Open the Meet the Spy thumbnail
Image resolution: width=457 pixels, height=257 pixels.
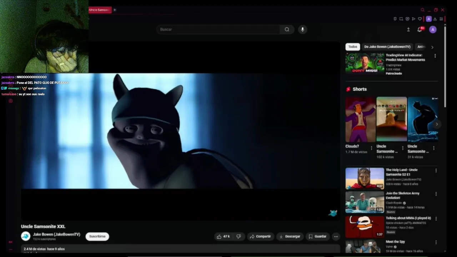point(365,247)
